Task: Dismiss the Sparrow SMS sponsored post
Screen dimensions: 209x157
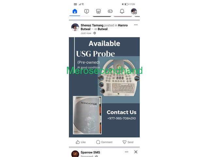Action: (136, 152)
